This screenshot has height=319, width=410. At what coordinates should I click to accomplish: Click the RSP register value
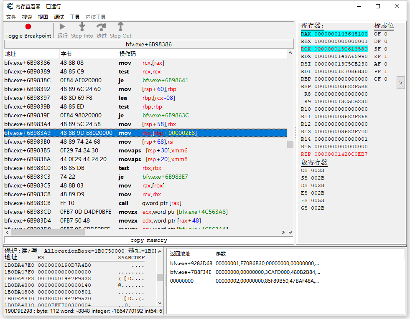click(x=341, y=86)
